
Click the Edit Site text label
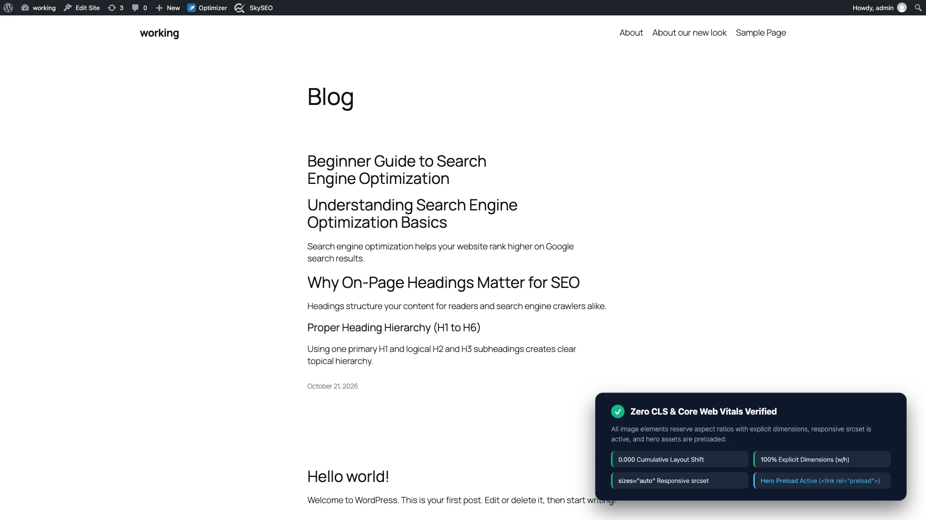pyautogui.click(x=87, y=8)
